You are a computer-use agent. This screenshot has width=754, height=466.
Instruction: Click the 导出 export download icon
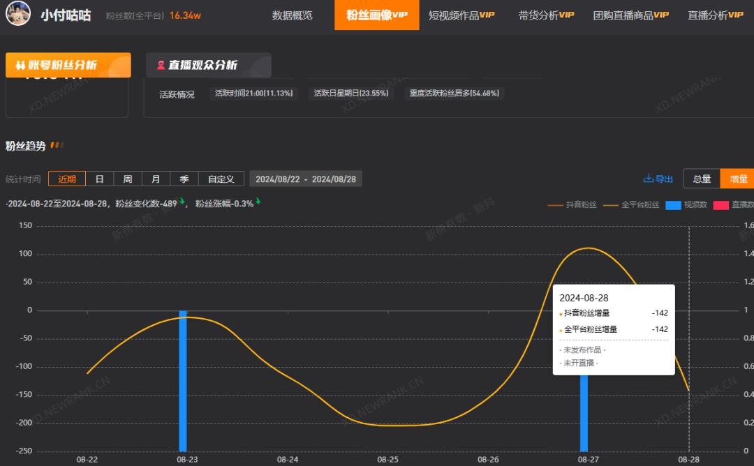pos(649,179)
